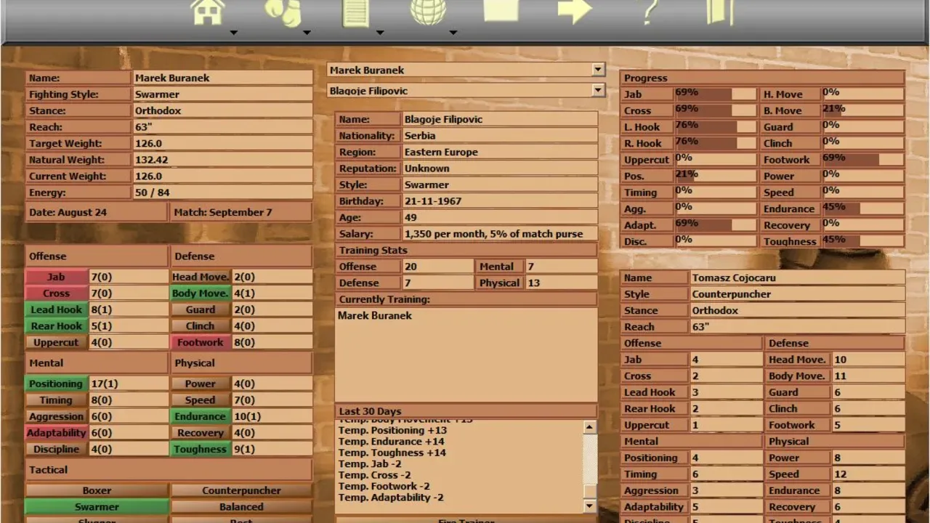Click the exit door icon
Viewport: 930px width, 523px height.
pyautogui.click(x=719, y=11)
